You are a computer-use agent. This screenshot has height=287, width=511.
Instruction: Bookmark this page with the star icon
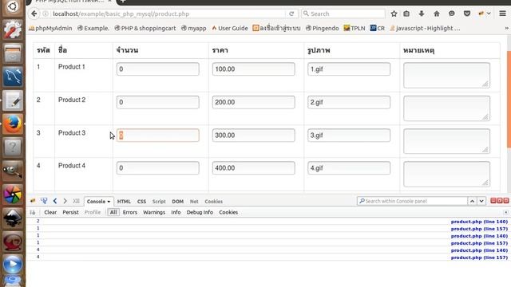click(x=394, y=14)
